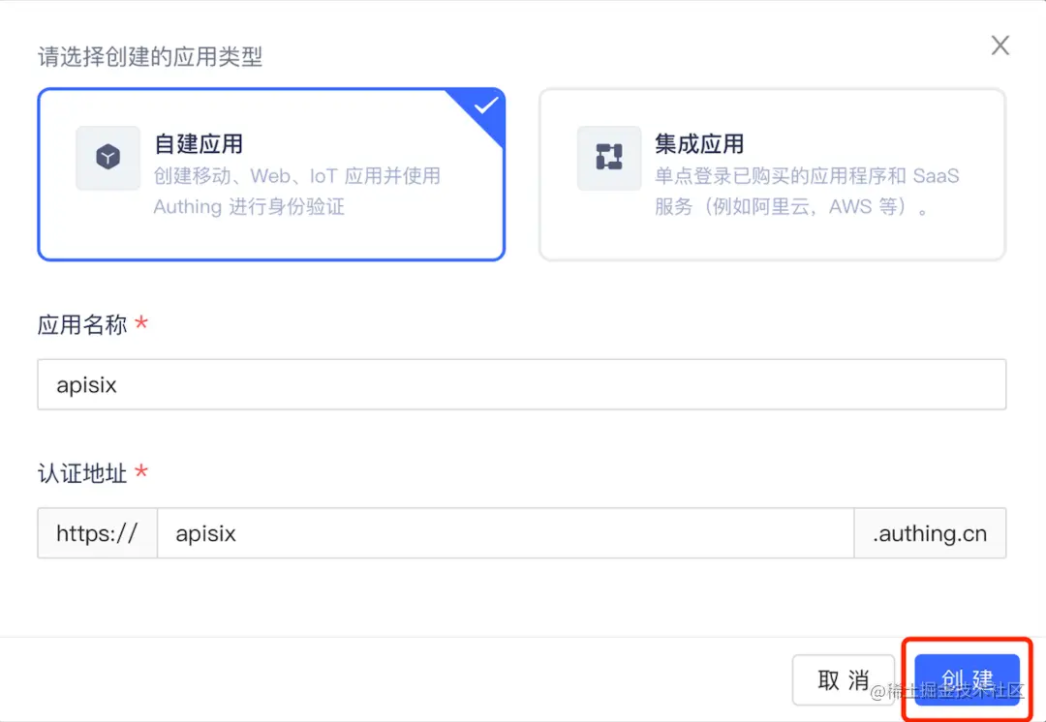Select the 集成应用 application type card
This screenshot has width=1046, height=722.
point(772,174)
